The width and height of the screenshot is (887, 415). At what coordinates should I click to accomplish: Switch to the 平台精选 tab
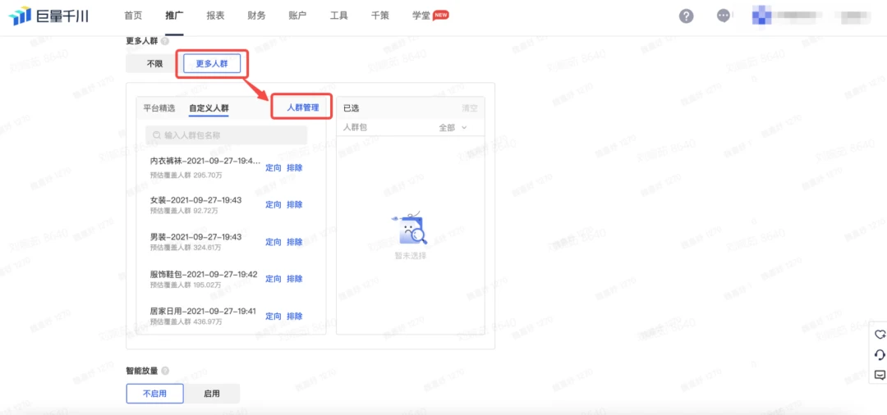[159, 107]
